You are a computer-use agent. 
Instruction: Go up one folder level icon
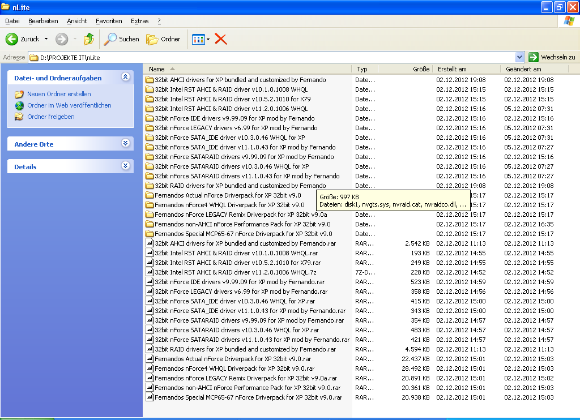pyautogui.click(x=89, y=39)
